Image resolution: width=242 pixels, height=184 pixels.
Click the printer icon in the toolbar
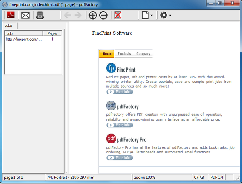[x=40, y=15]
